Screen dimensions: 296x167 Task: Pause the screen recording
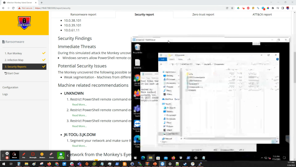(x=7, y=153)
